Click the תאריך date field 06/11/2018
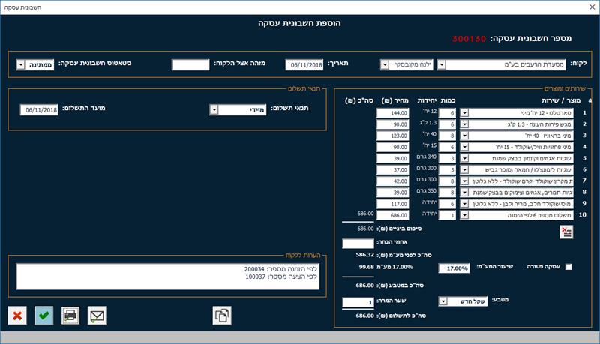The height and width of the screenshot is (344, 600). click(x=304, y=65)
